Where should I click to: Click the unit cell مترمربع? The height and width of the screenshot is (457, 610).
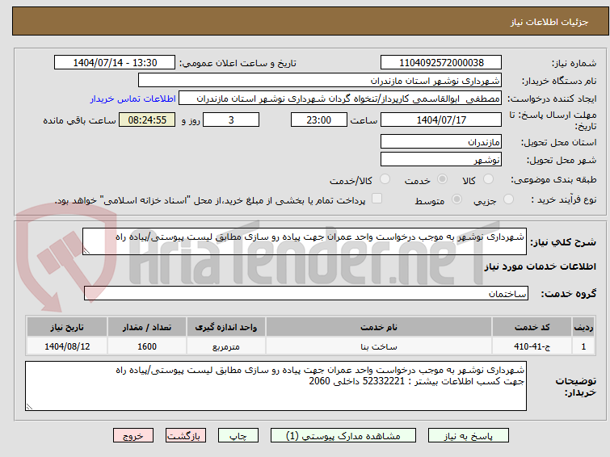point(226,346)
